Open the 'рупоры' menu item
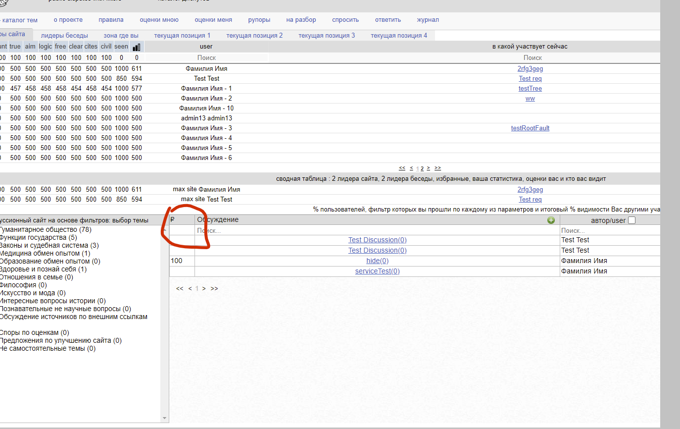Viewport: 680px width, 429px height. click(x=259, y=20)
